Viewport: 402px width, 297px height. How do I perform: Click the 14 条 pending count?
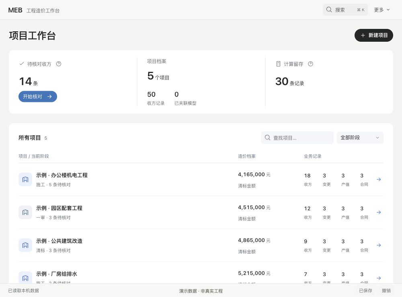click(x=29, y=82)
